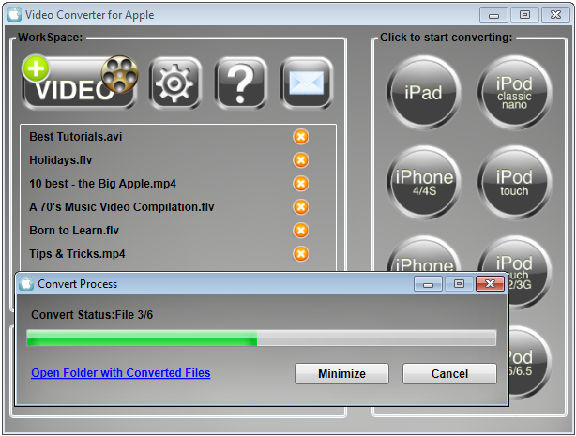Click the add VIDEO button
This screenshot has height=436, width=576.
click(x=80, y=83)
